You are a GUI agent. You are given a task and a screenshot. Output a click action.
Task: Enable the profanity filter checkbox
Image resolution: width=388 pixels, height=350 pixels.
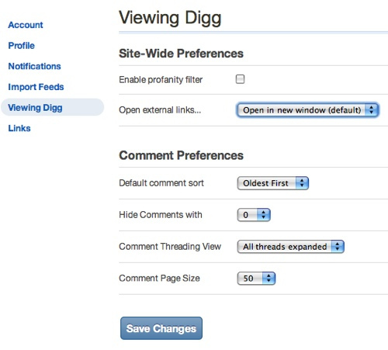(240, 79)
